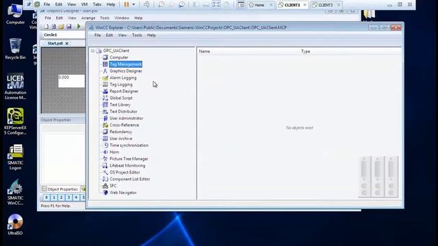
Task: Click the New document icon in Graphics Designer toolbar
Action: (x=47, y=27)
